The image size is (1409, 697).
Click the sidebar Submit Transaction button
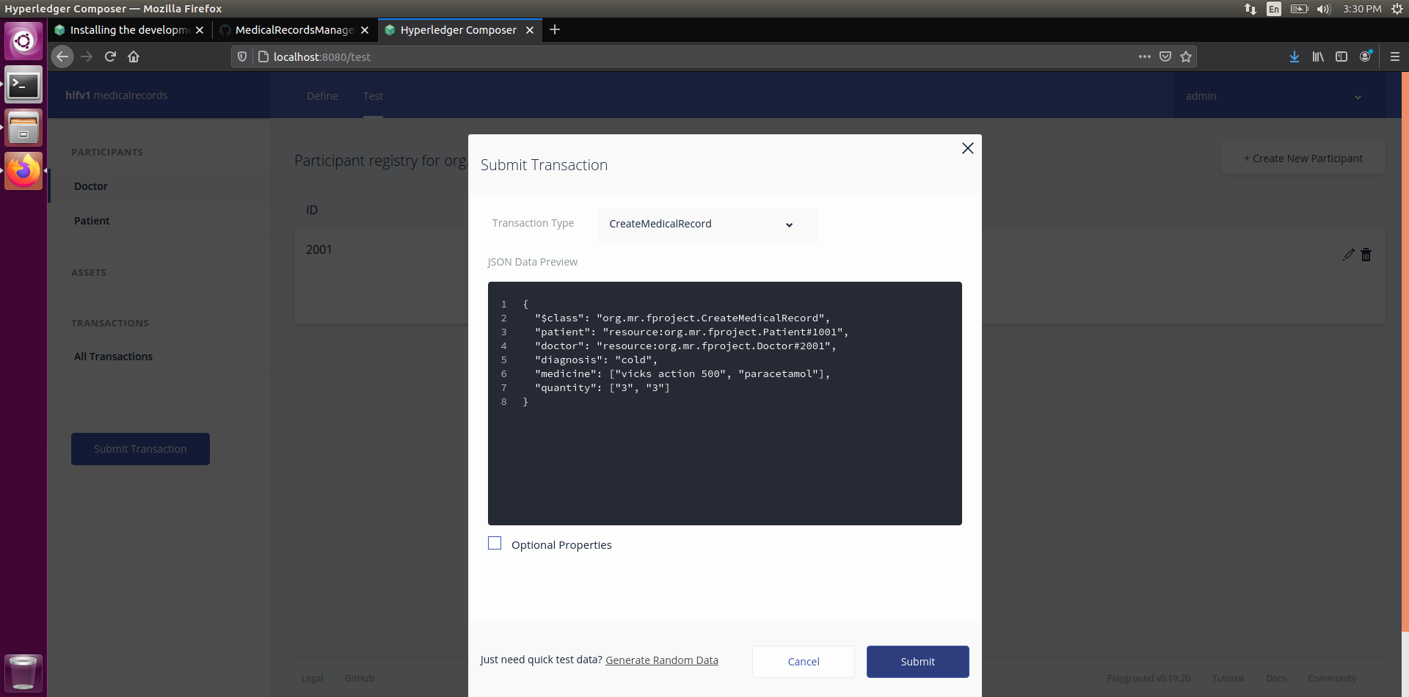coord(140,449)
